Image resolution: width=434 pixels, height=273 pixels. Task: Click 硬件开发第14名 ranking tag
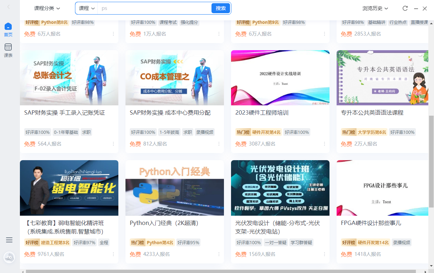pos(373,243)
